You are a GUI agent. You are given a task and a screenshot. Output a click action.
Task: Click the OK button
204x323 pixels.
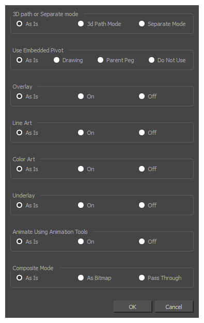coord(133,307)
